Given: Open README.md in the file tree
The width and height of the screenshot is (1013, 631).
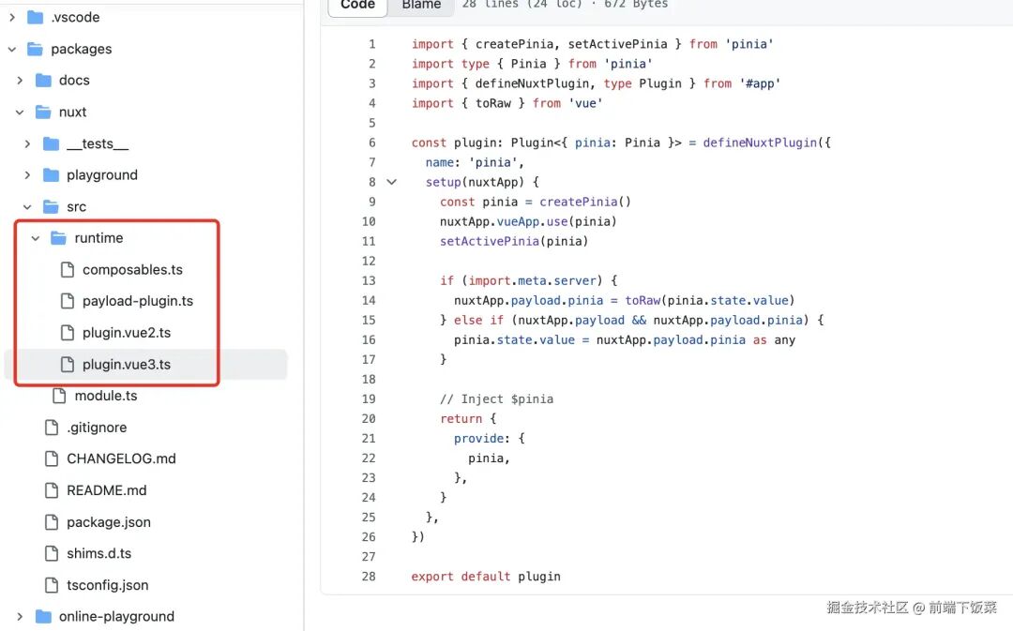Looking at the screenshot, I should 107,490.
